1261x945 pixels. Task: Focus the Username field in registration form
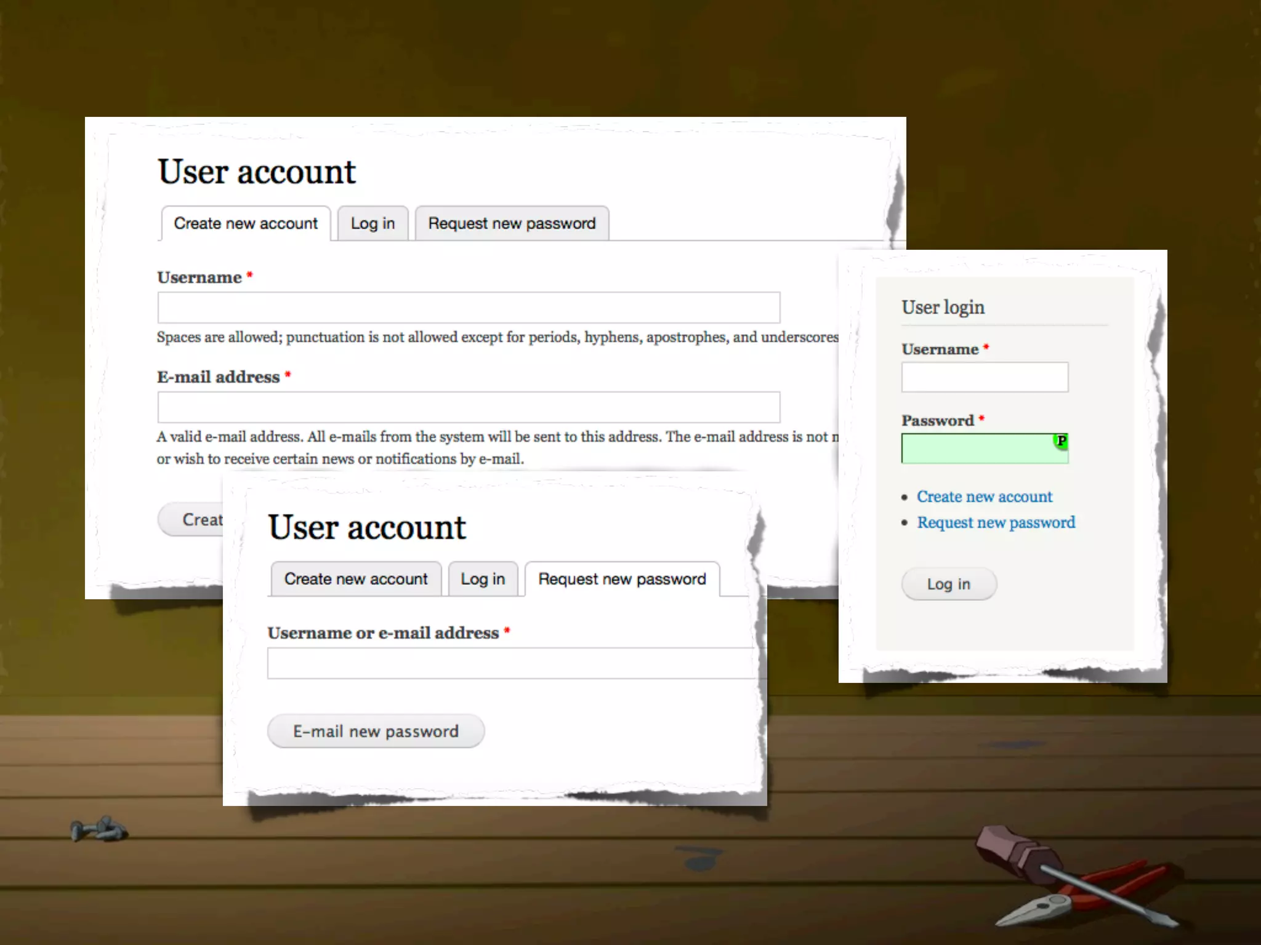click(x=468, y=308)
